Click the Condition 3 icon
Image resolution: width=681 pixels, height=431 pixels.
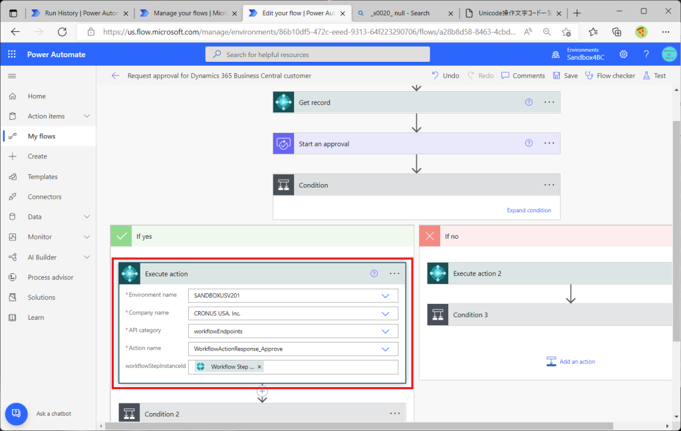pos(438,315)
